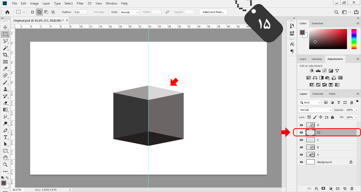Hide layer A with its eye icon
Image resolution: width=361 pixels, height=192 pixels.
(x=302, y=155)
